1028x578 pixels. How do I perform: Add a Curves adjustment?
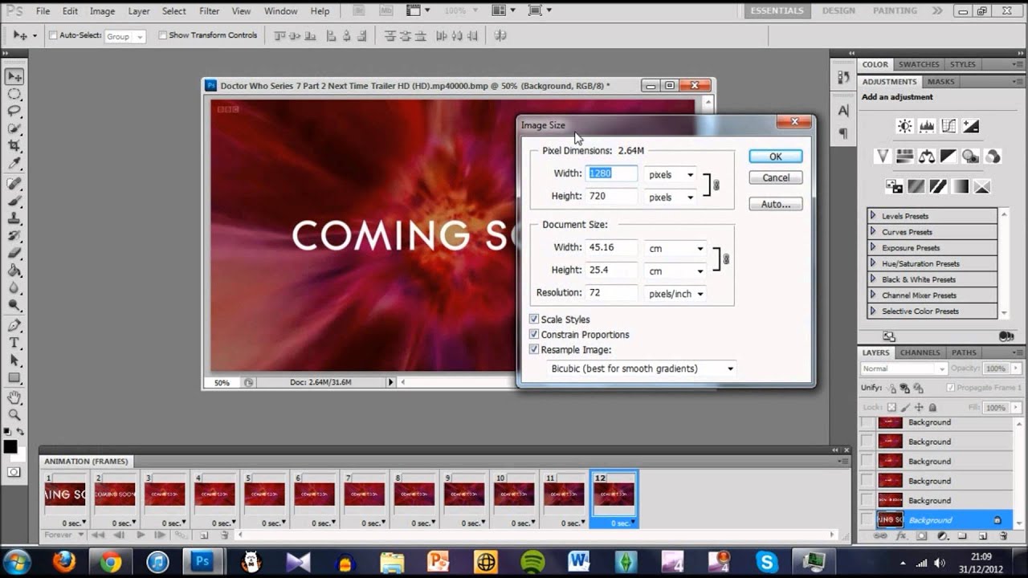pyautogui.click(x=948, y=126)
